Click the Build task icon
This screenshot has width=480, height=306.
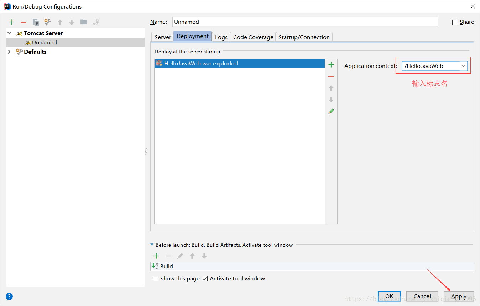(155, 266)
